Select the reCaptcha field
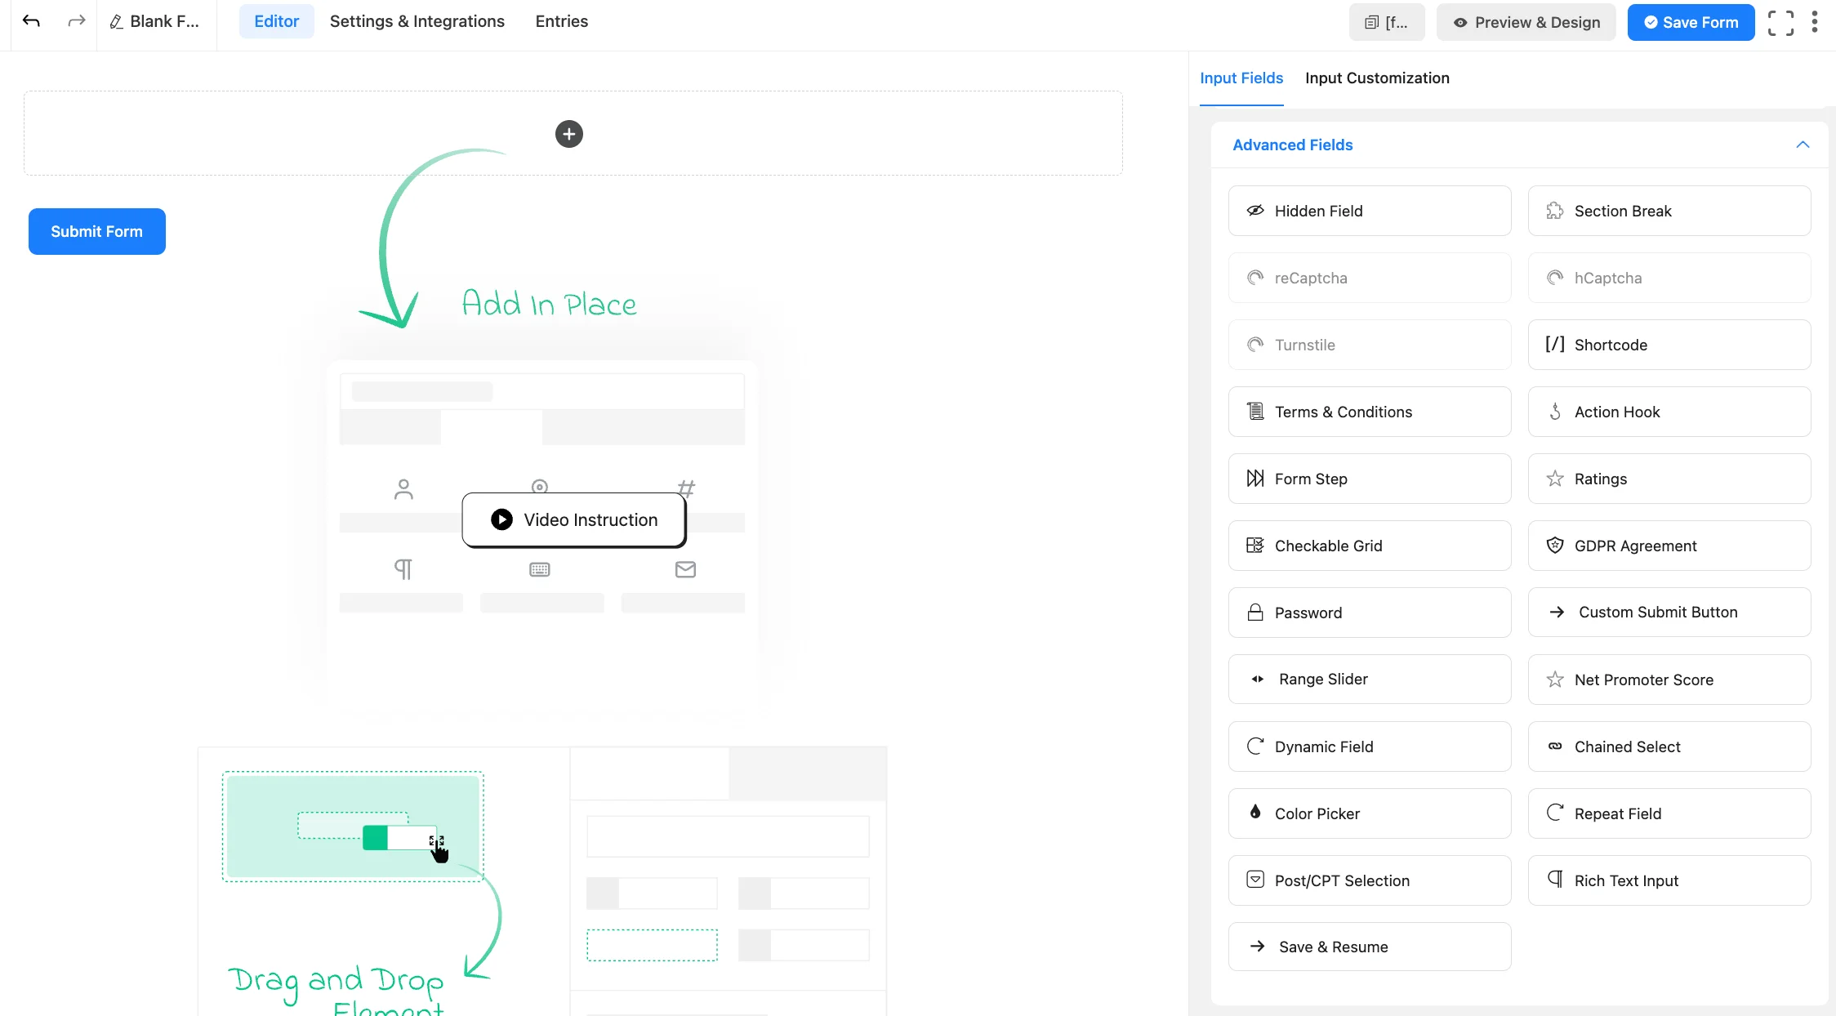 [1370, 278]
